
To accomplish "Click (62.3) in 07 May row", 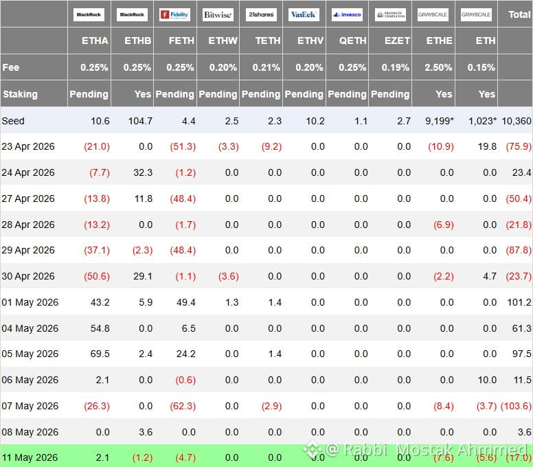I will pos(183,406).
